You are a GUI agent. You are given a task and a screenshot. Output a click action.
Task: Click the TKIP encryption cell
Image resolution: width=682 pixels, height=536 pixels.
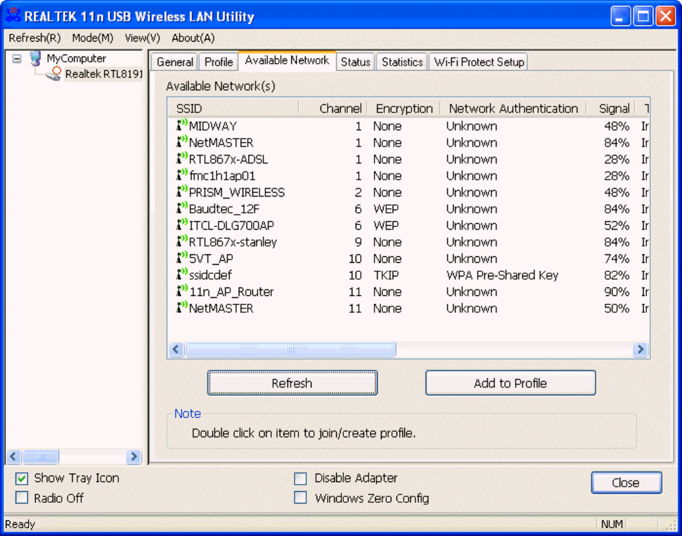386,275
